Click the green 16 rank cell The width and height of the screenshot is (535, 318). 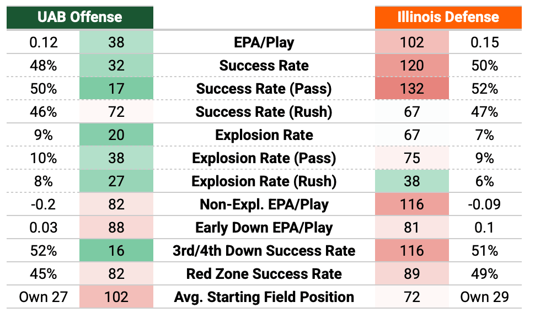click(x=116, y=251)
